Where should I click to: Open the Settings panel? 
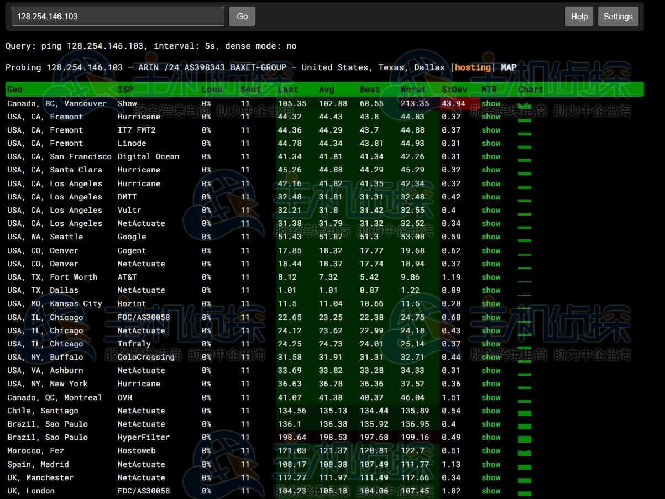pyautogui.click(x=617, y=17)
